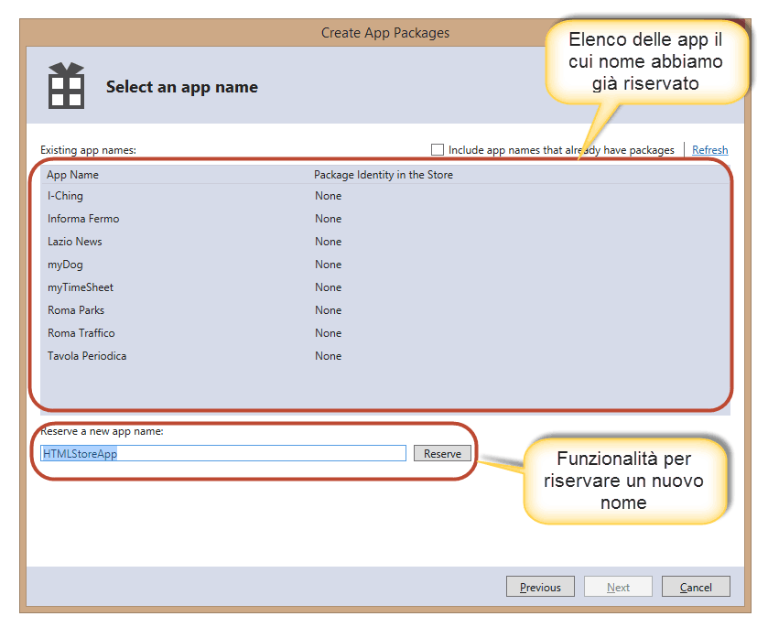Go back with the Previous button
The height and width of the screenshot is (627, 768).
click(x=540, y=587)
